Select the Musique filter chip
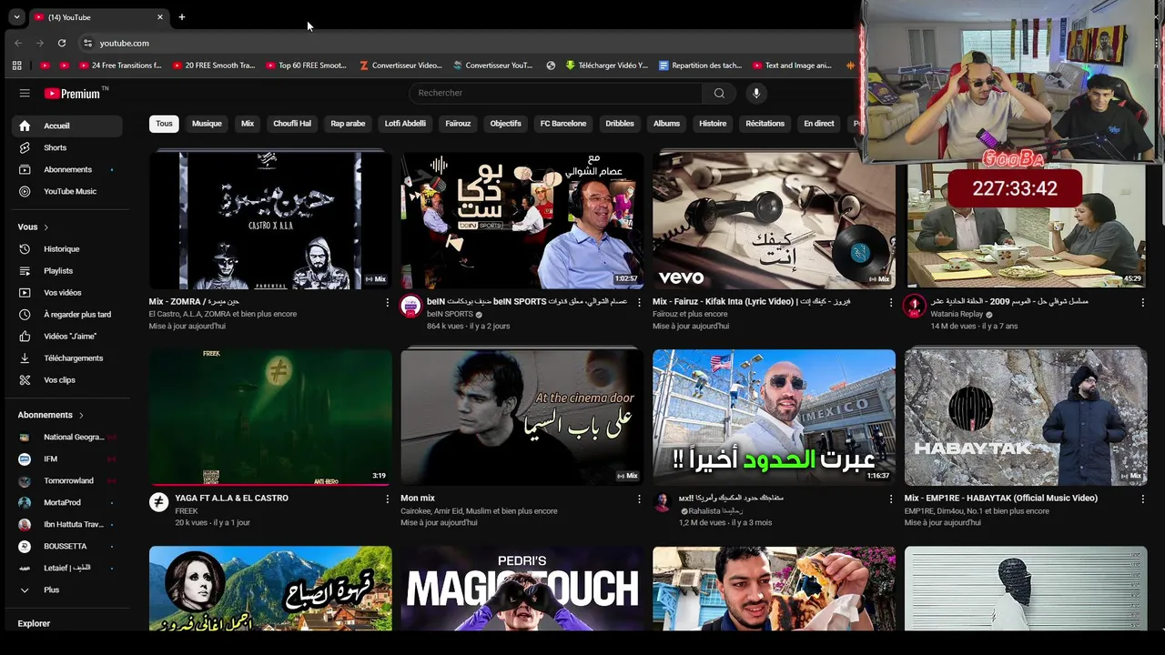Screen dimensions: 1165x655 tap(207, 124)
